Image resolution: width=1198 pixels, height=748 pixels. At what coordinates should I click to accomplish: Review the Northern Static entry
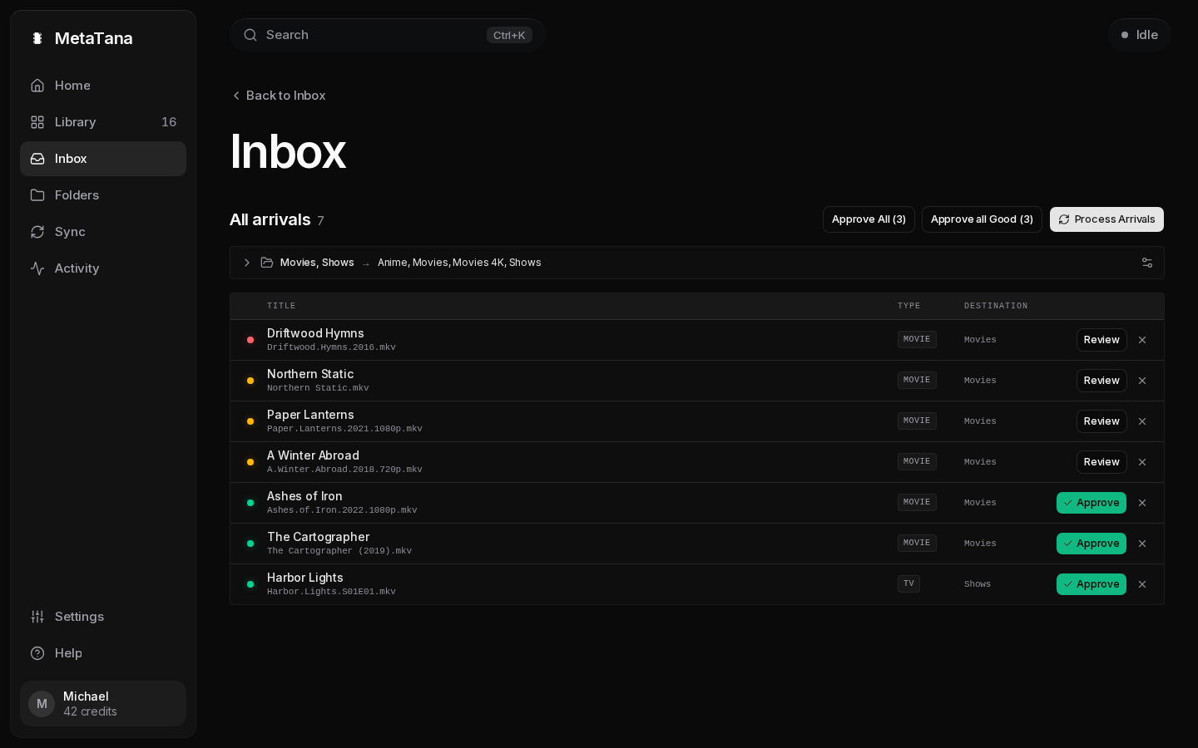click(x=1101, y=381)
